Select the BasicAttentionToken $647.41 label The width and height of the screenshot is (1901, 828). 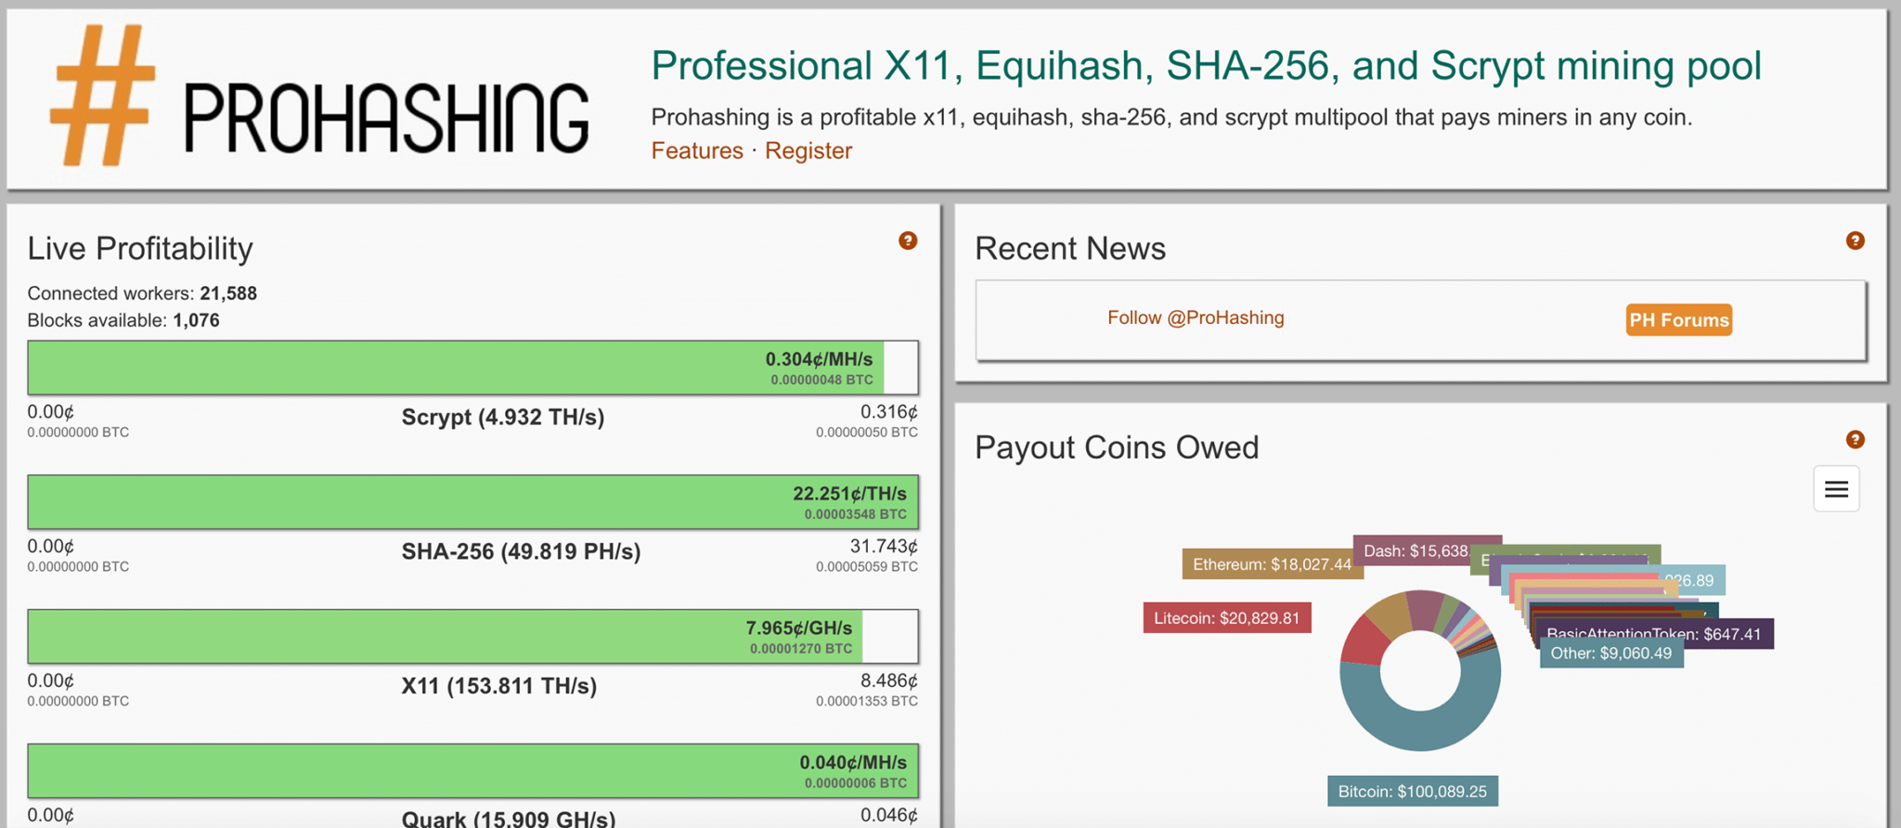pyautogui.click(x=1653, y=634)
